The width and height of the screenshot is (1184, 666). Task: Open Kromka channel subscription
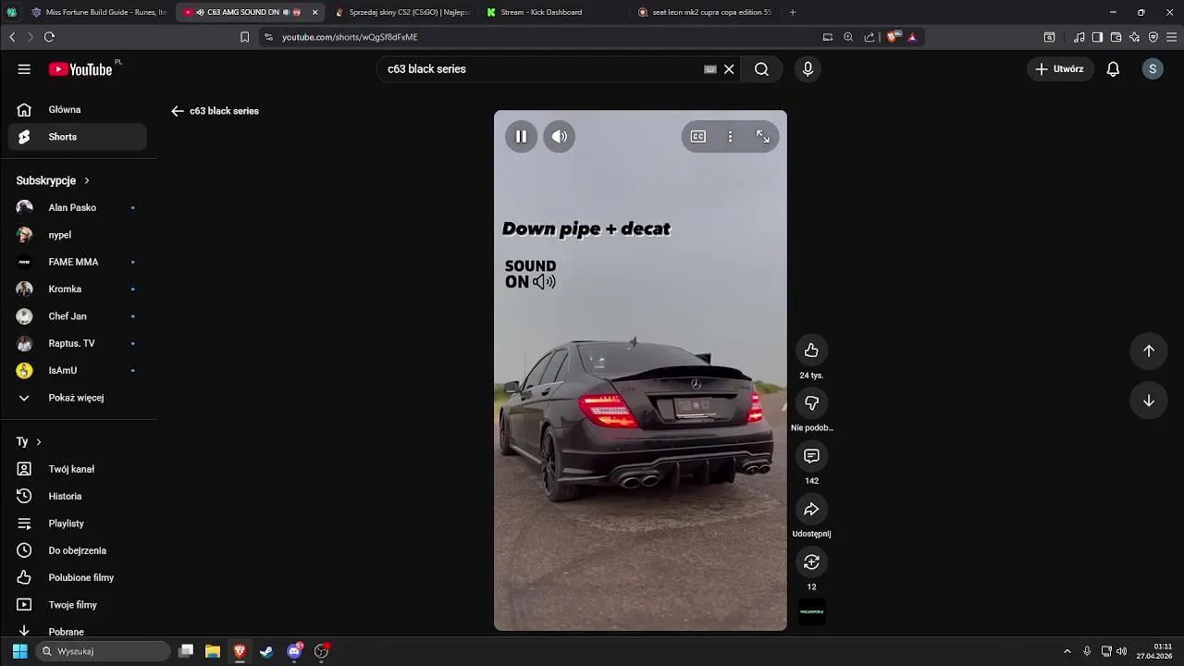click(x=78, y=289)
